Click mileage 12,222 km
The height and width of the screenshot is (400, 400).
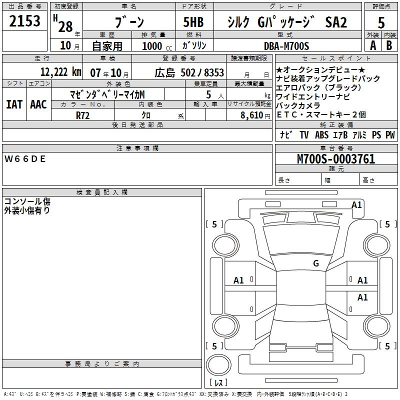61,72
